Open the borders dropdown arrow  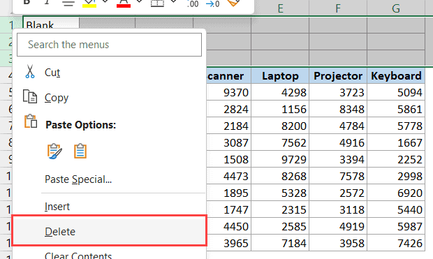tap(174, 2)
